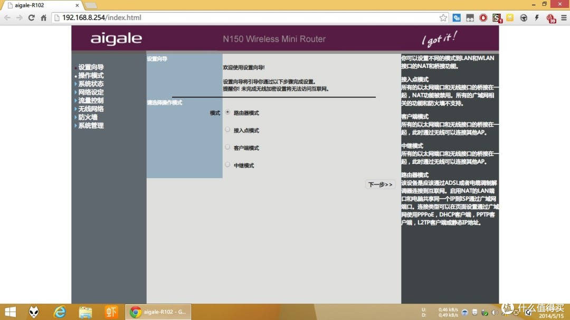Viewport: 570px width, 320px height.
Task: Reload the router page
Action: click(x=31, y=17)
